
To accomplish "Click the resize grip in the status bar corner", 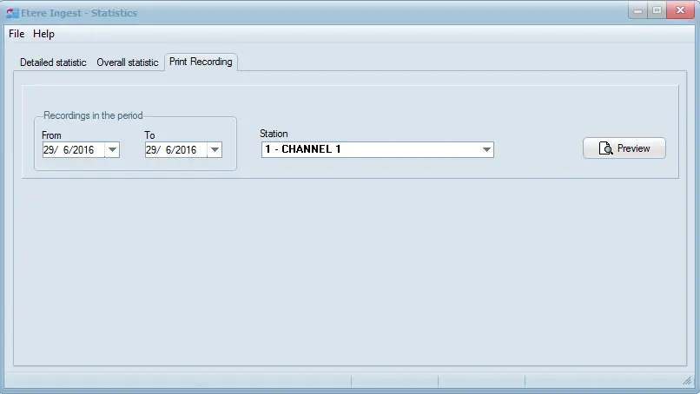I will point(688,381).
